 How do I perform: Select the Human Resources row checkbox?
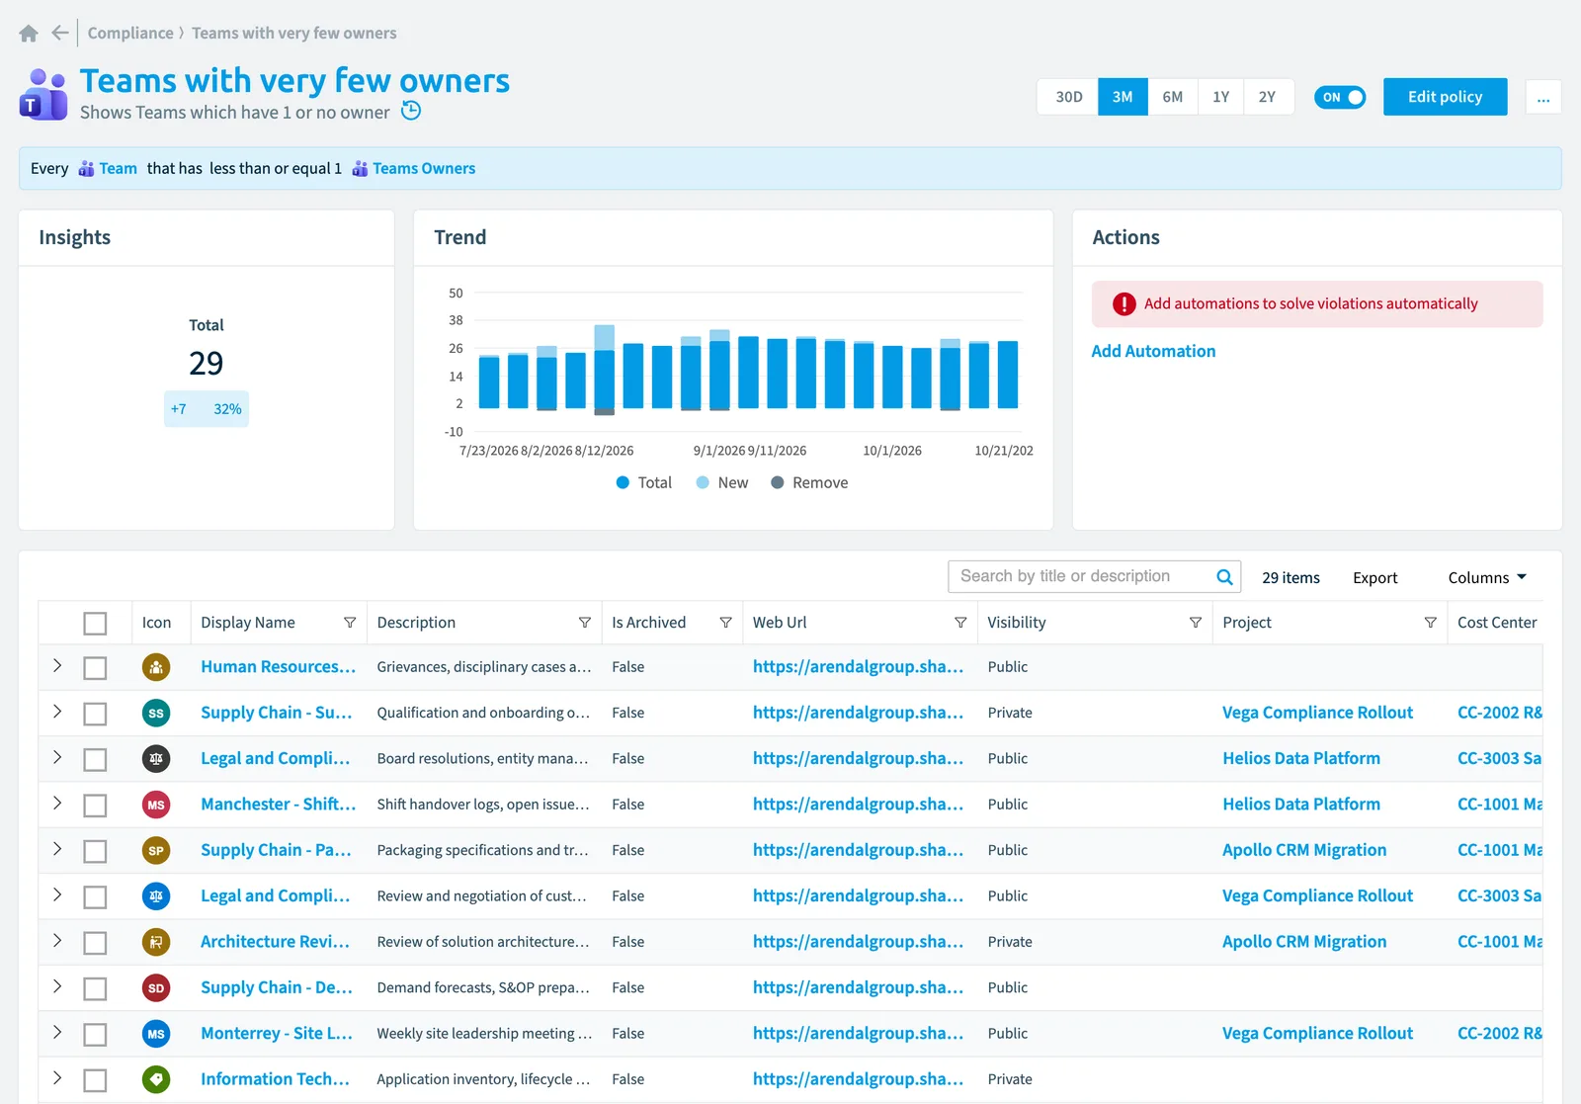point(95,668)
